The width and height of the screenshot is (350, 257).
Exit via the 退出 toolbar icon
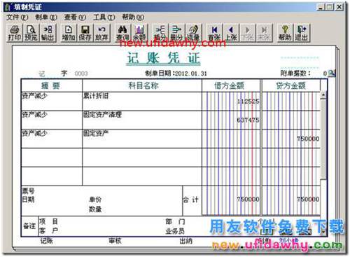coord(302,33)
